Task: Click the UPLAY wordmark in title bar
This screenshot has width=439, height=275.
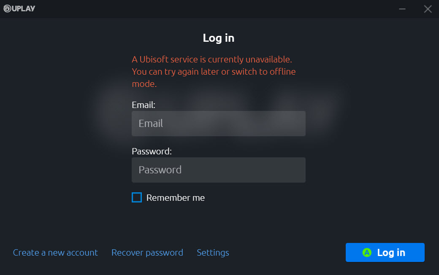Action: tap(23, 9)
